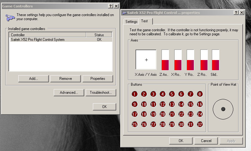Image resolution: width=251 pixels, height=151 pixels.
Task: Switch to the Settings tab
Action: (131, 22)
